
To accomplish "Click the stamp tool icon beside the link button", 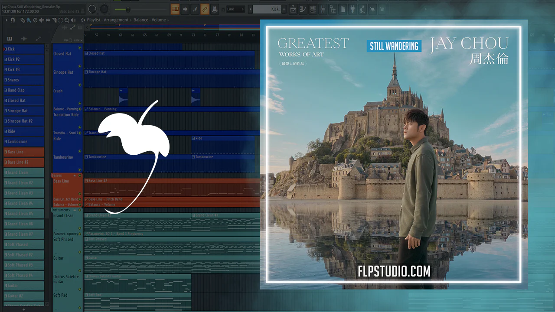I will [x=215, y=9].
